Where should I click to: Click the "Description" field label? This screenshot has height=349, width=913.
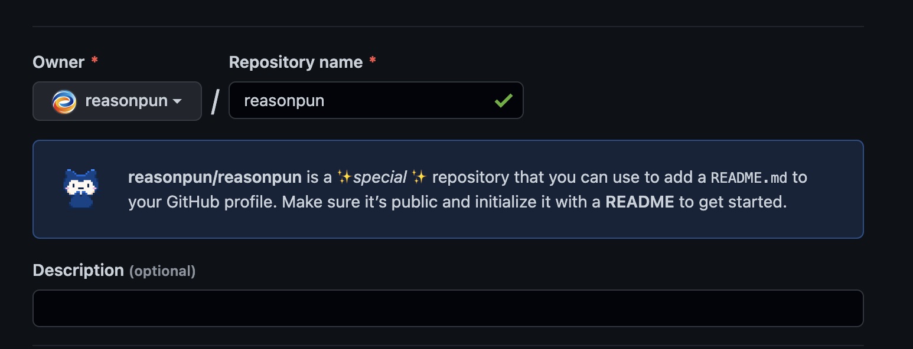point(78,271)
